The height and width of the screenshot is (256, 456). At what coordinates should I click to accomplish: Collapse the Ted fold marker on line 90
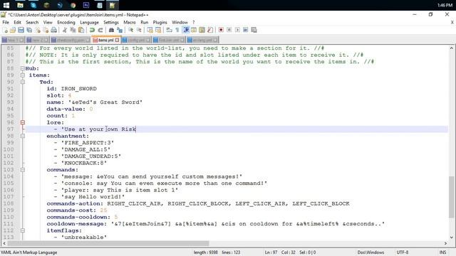22,82
